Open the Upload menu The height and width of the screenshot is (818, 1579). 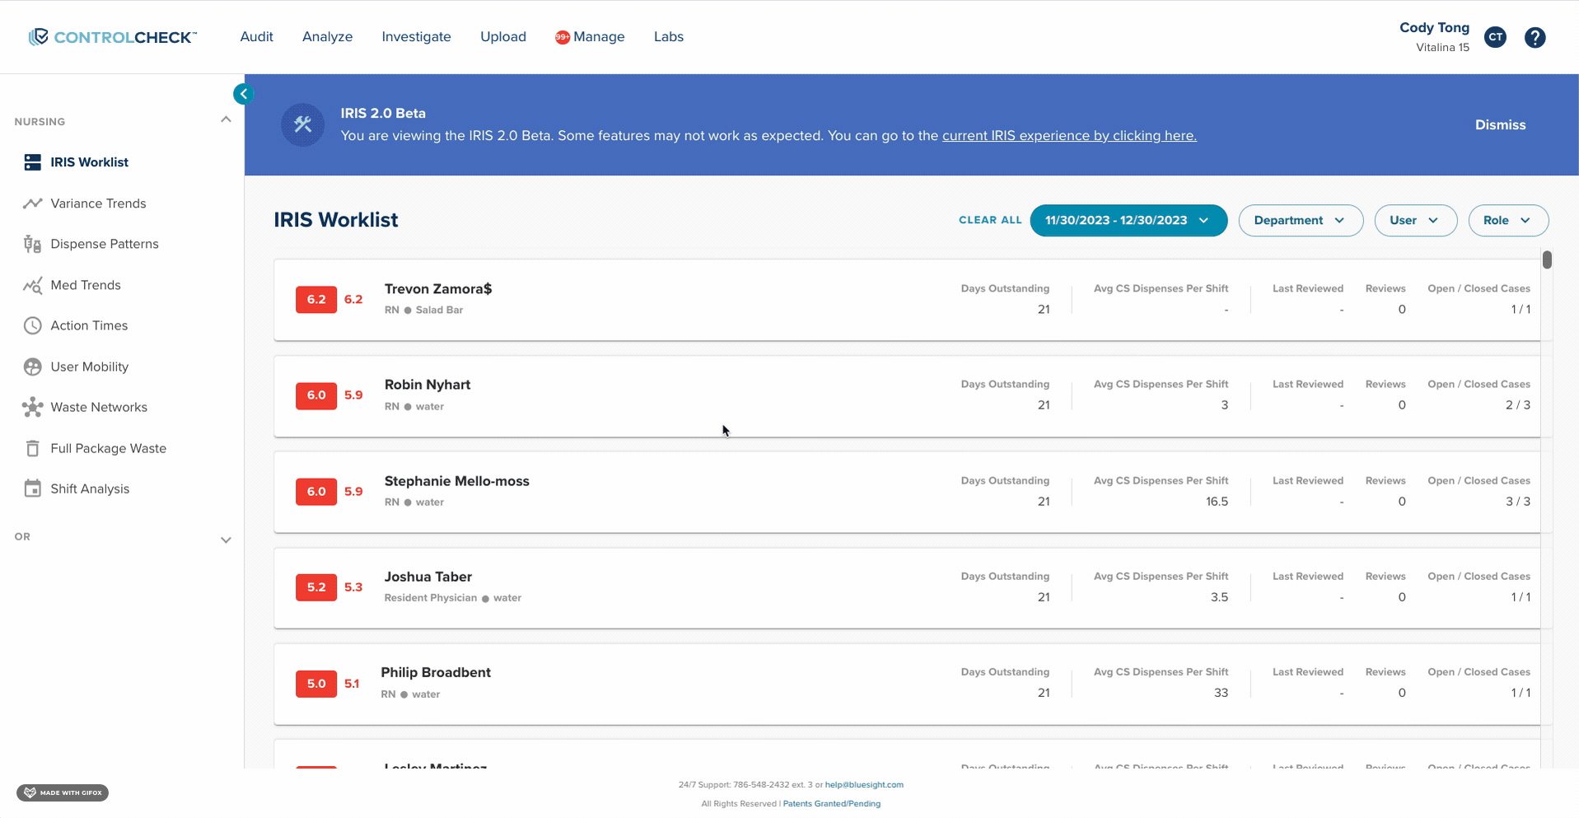503,37
